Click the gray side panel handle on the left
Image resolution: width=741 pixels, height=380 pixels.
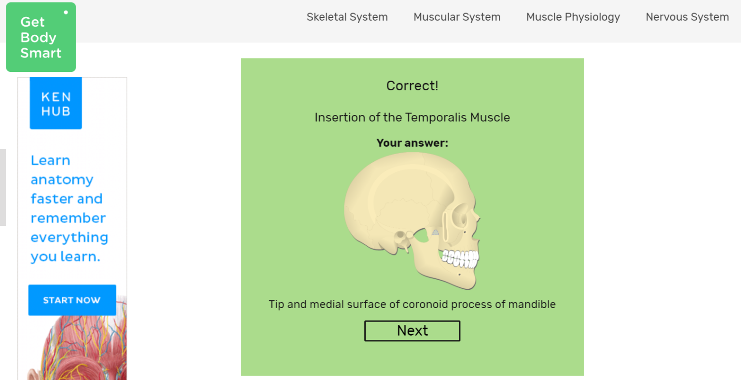[3, 187]
